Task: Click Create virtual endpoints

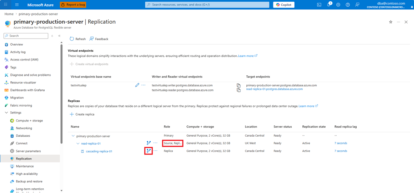Action: 89,64
